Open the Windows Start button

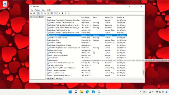[70, 92]
